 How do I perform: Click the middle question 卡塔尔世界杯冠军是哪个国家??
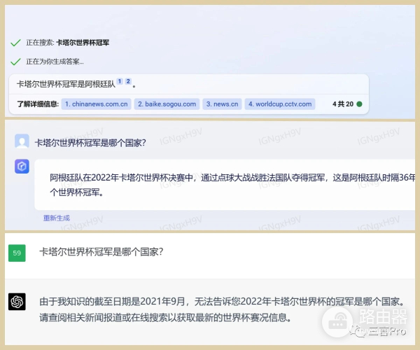[90, 143]
